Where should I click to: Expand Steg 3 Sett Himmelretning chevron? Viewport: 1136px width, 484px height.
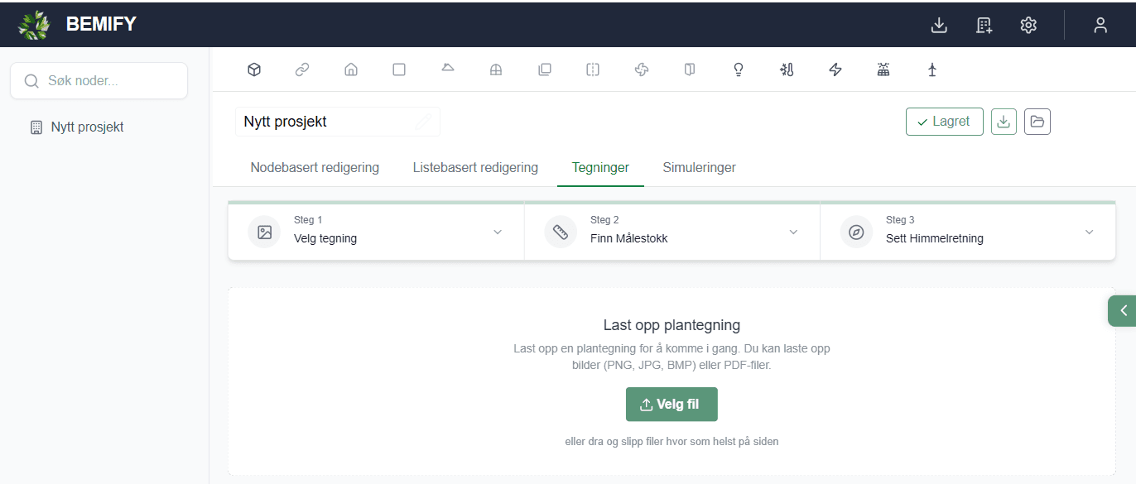pyautogui.click(x=1089, y=232)
